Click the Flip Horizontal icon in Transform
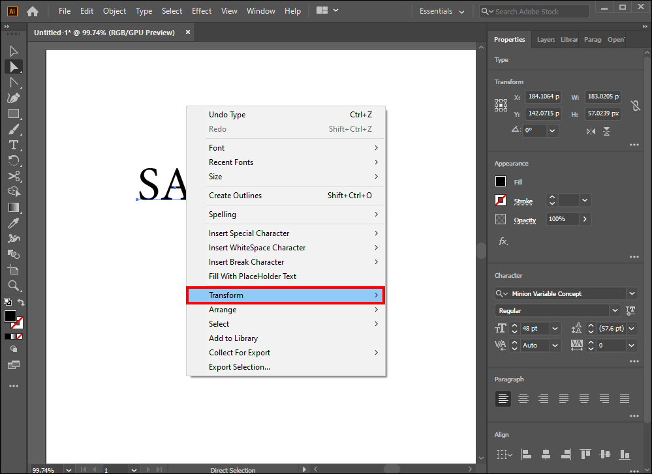The width and height of the screenshot is (652, 474). pos(591,131)
